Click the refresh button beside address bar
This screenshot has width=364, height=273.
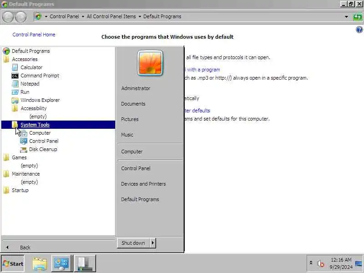pos(358,17)
